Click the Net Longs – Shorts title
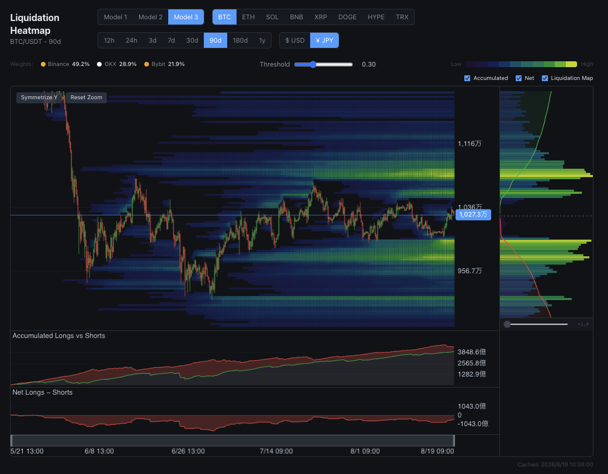Viewport: 608px width, 474px height. (42, 392)
